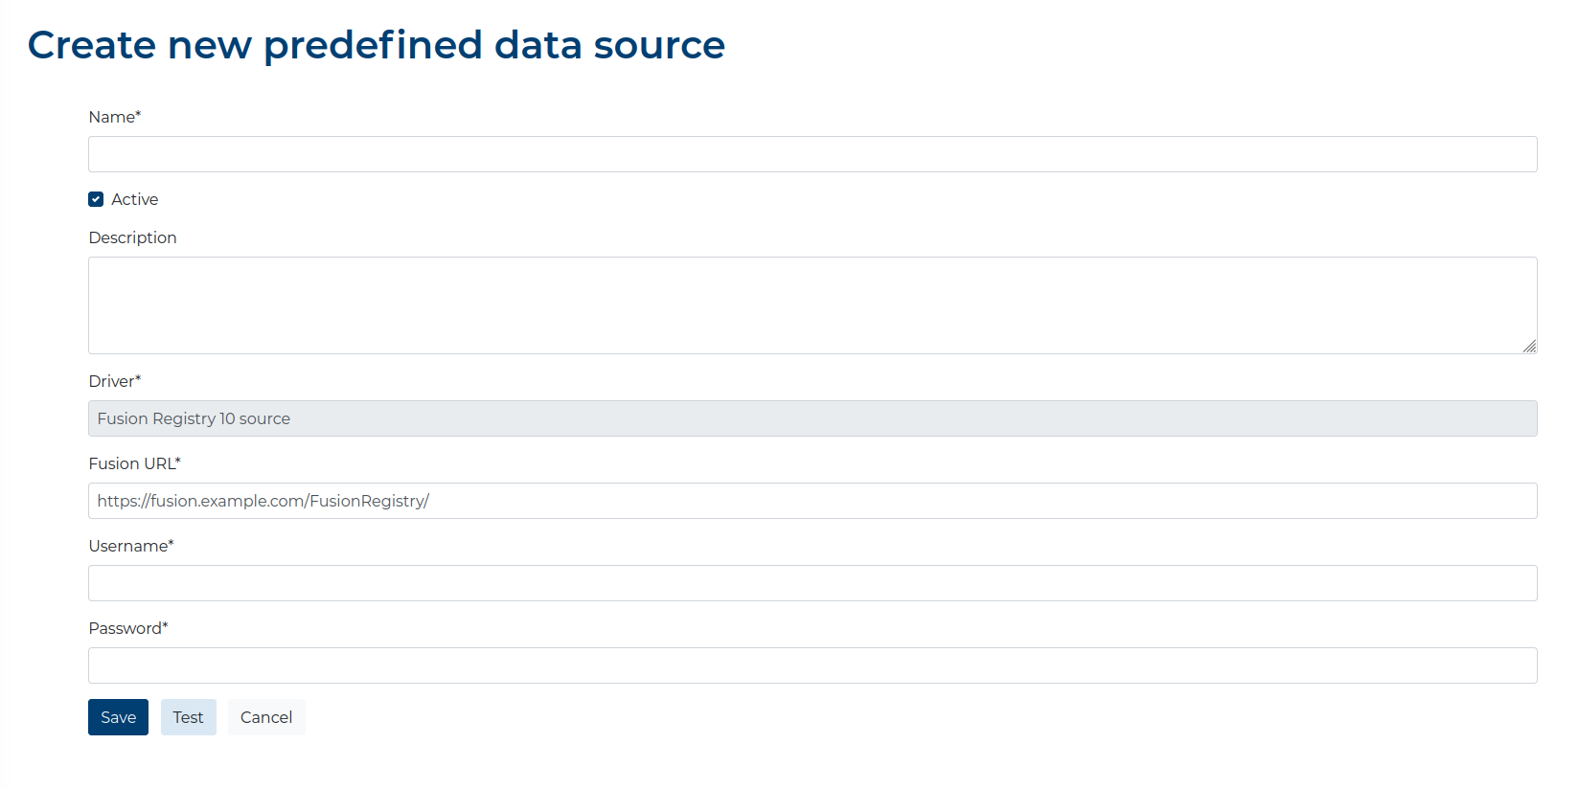The height and width of the screenshot is (789, 1578).
Task: Click the Fusion URL input field
Action: tap(812, 501)
